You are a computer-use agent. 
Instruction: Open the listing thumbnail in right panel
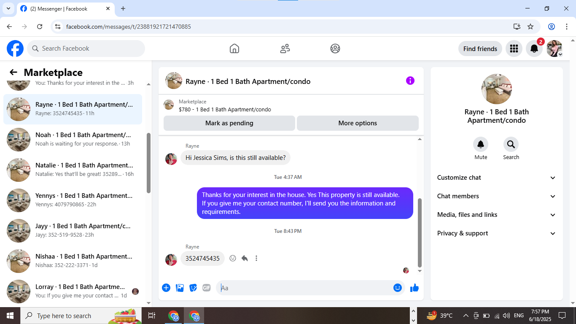[x=497, y=89]
